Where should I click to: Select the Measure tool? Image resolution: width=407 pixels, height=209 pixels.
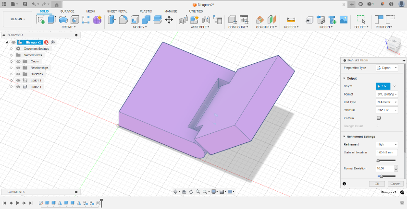pos(291,20)
